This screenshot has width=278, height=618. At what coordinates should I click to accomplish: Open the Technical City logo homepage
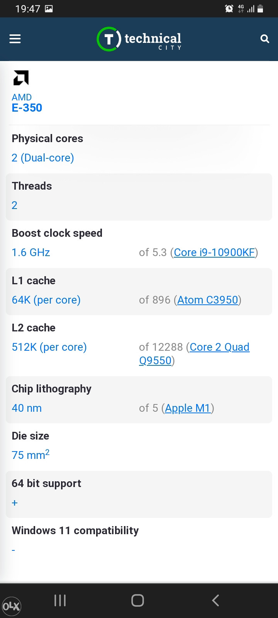click(139, 39)
